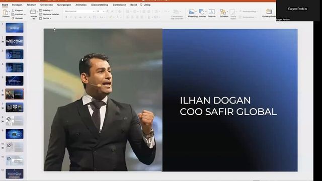Switch to the Animaties tab
Viewport: 322px width, 181px height.
click(x=81, y=5)
